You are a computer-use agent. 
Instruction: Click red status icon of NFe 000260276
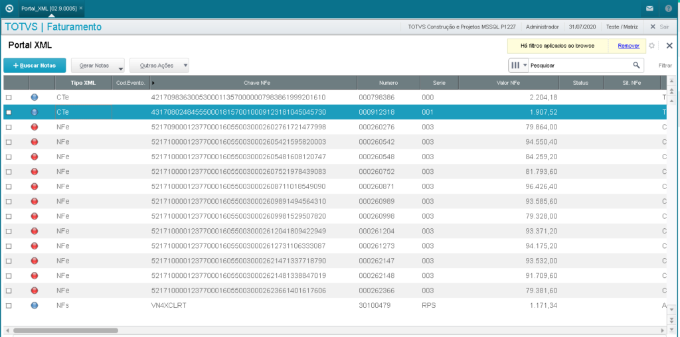click(x=35, y=127)
